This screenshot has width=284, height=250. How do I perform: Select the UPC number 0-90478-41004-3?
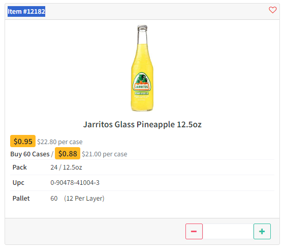click(75, 183)
